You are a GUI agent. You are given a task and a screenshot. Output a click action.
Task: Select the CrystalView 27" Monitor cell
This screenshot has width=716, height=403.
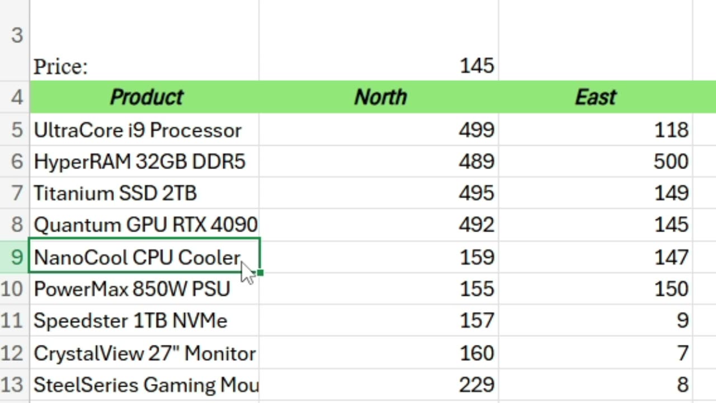144,353
